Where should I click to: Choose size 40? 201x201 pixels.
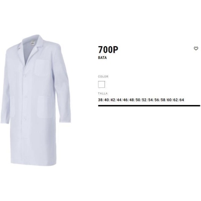pos(107,100)
